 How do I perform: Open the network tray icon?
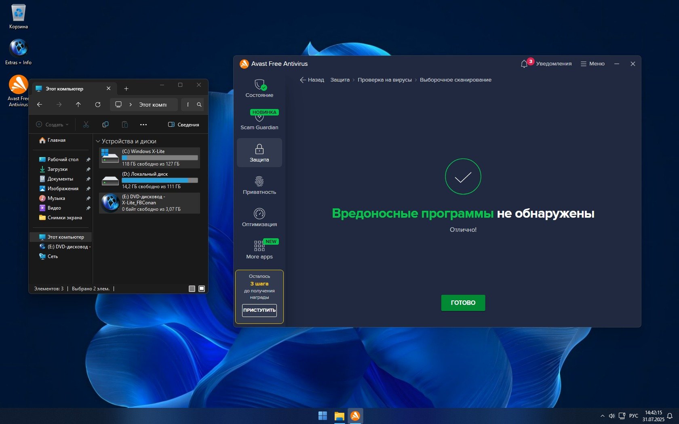pyautogui.click(x=622, y=416)
